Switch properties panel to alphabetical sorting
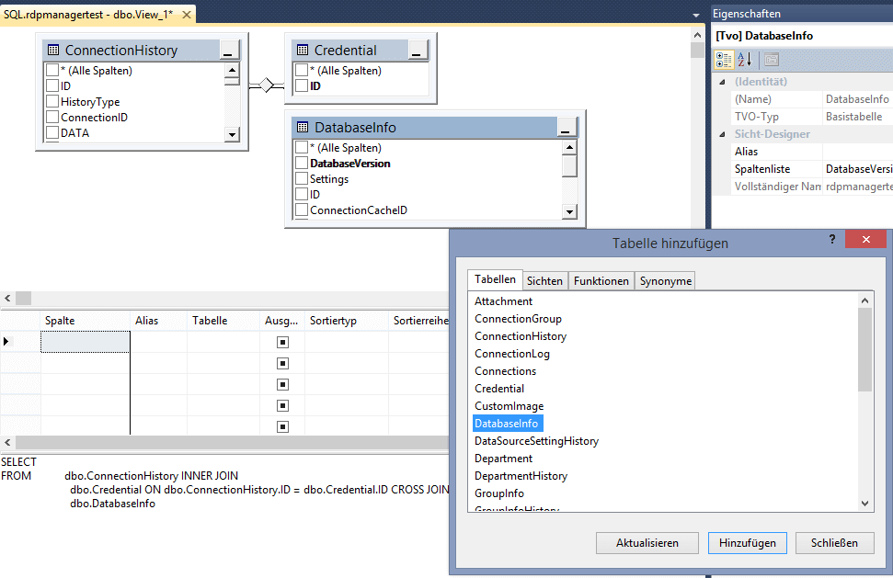This screenshot has width=893, height=578. tap(741, 61)
